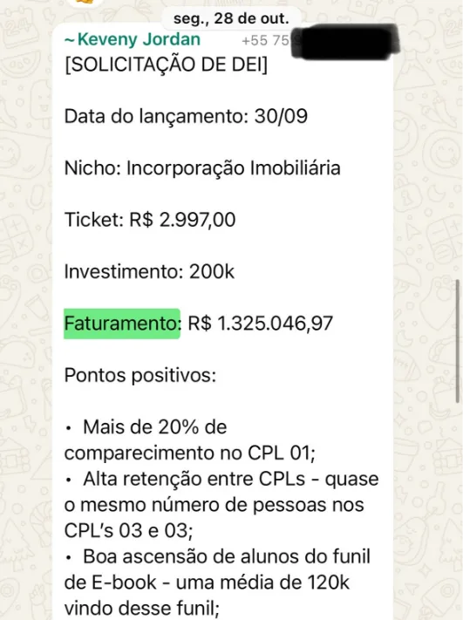Click the "Data do lançamento: 30/09" line
Screen dimensions: 463x620
(186, 116)
